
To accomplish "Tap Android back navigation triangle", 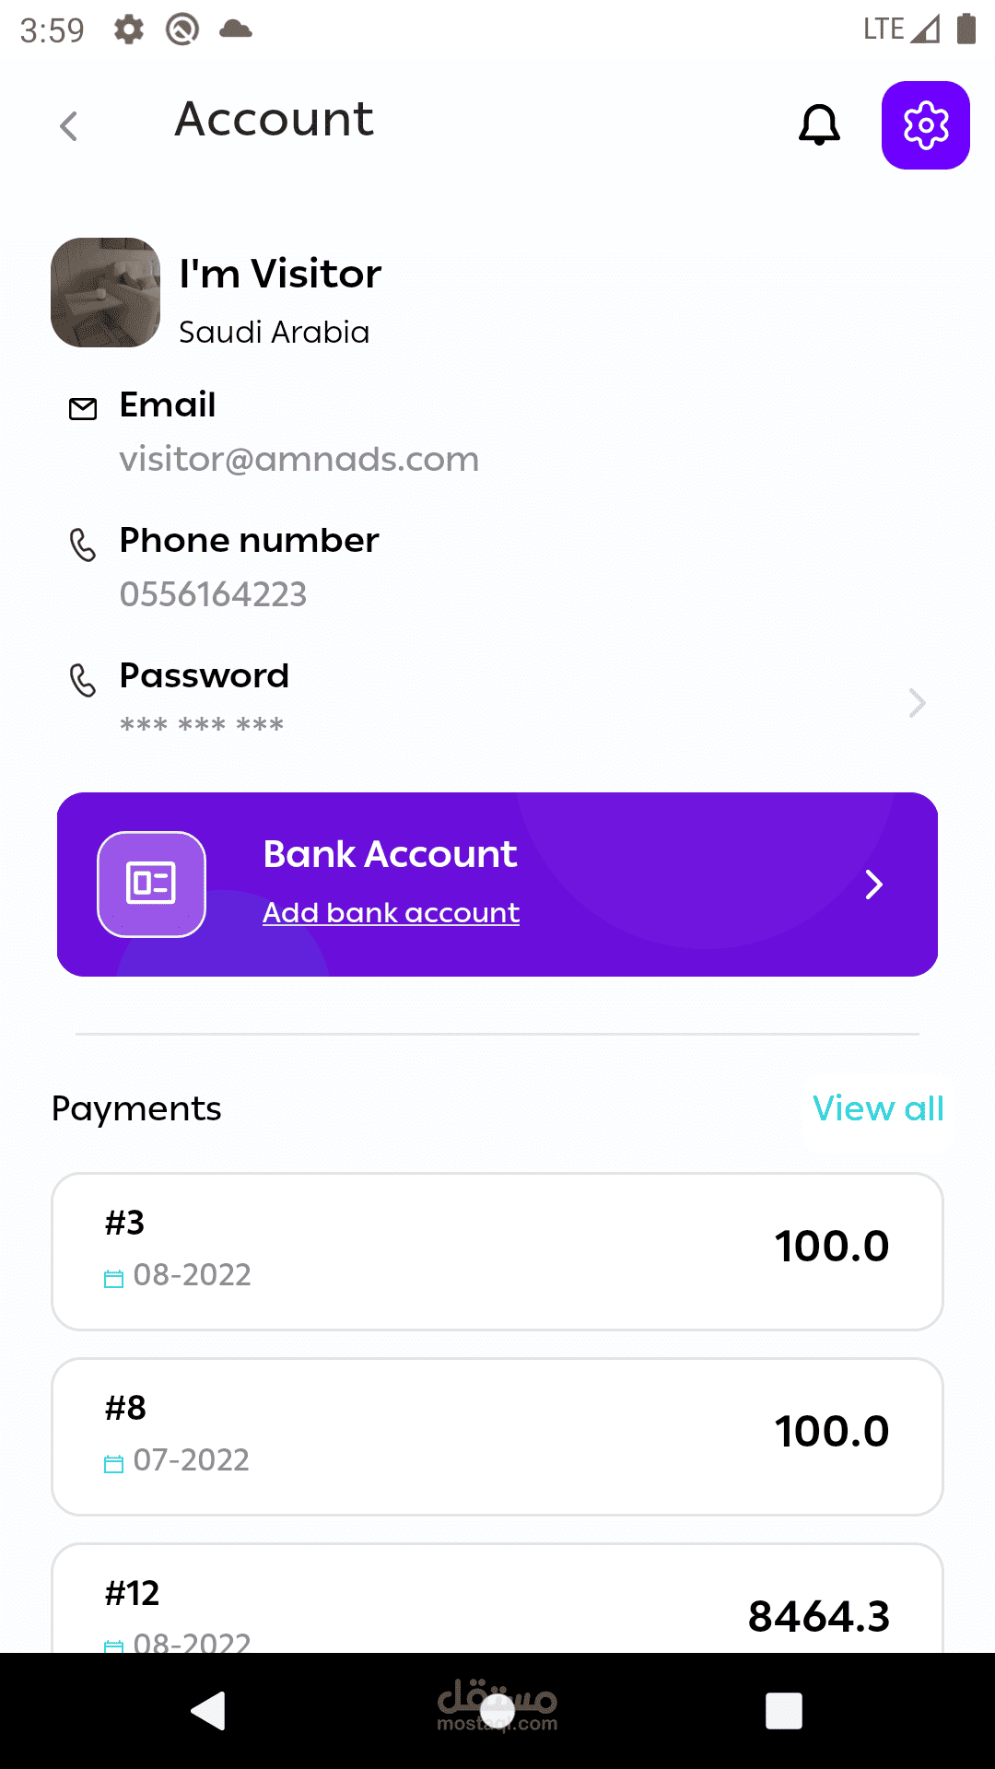I will 209,1711.
